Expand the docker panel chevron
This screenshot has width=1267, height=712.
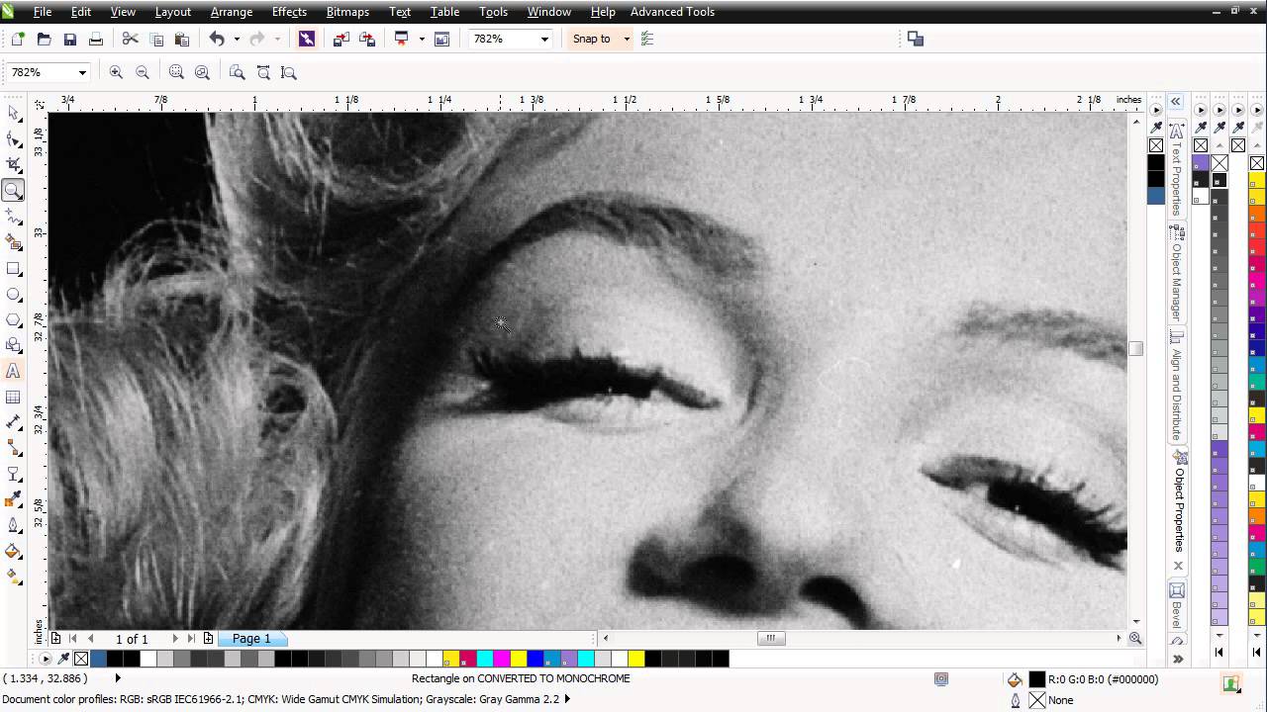coord(1176,101)
